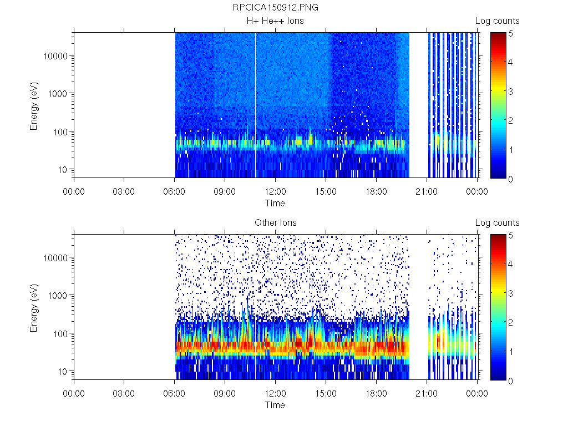Screen dimensions: 568x426
Task: Click the 10000 energy label in the top panel
Action: point(55,56)
